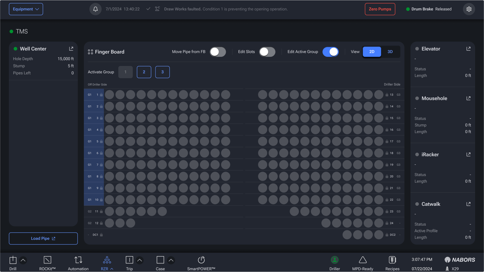Select slot row 18 on Driller Side
This screenshot has width=484, height=272.
point(325,153)
